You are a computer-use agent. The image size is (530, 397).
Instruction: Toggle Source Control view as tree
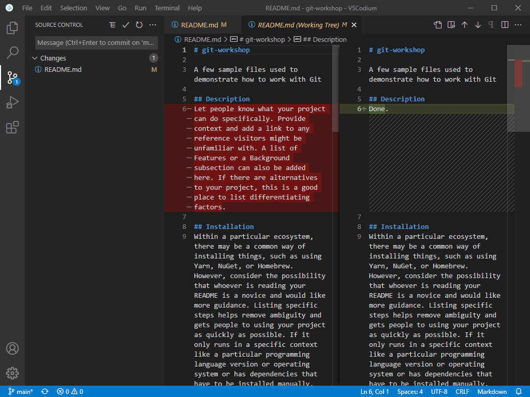[x=112, y=25]
